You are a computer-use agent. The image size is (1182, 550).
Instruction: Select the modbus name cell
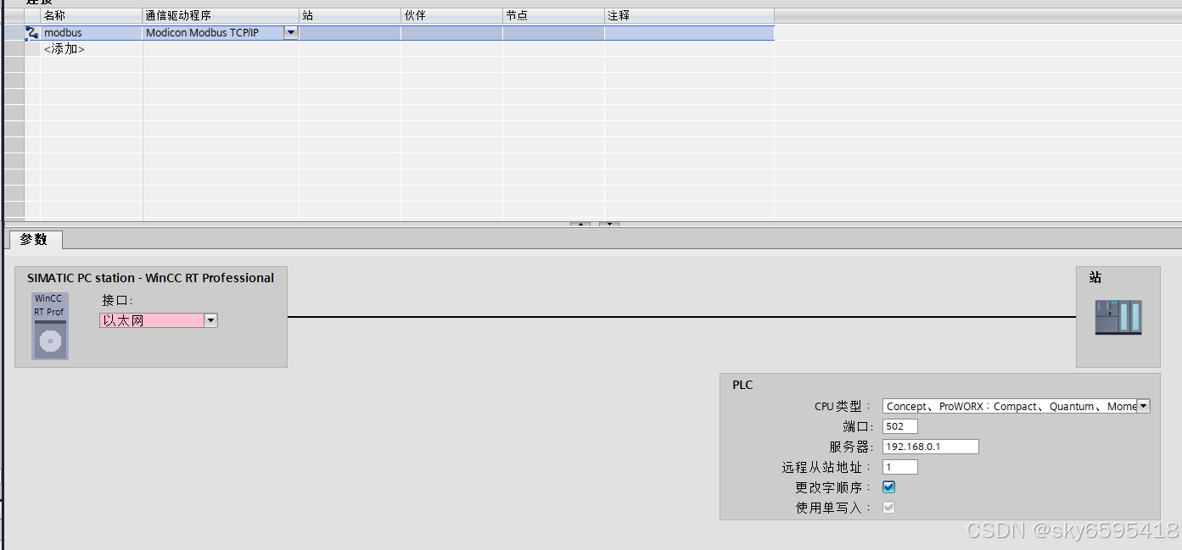[92, 33]
